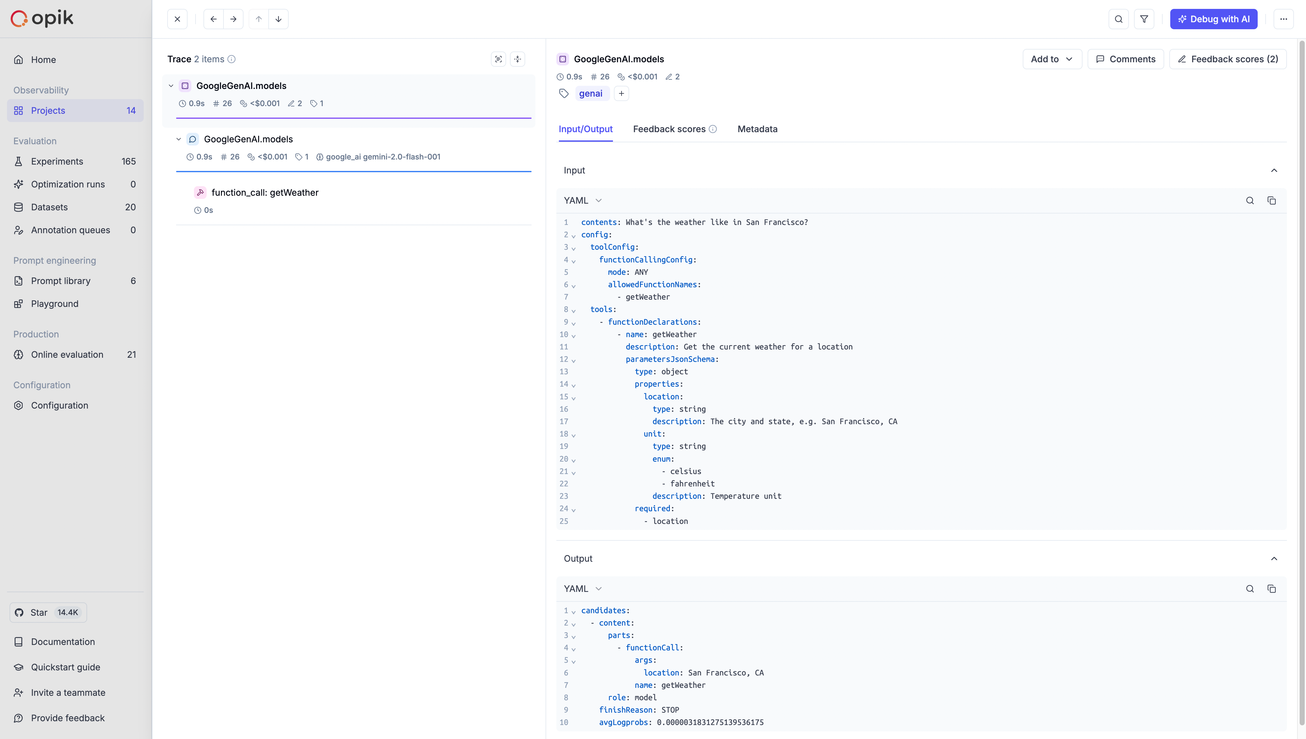Add a new tag with the plus icon
This screenshot has height=739, width=1306.
622,93
